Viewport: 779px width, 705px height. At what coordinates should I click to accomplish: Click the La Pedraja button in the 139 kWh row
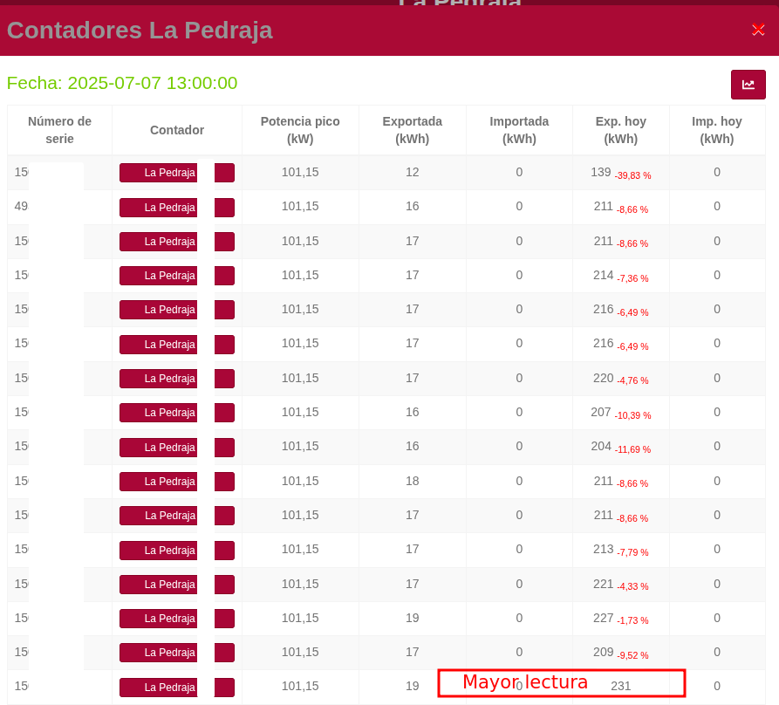(x=159, y=173)
